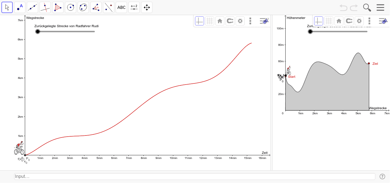Click cyclist image at Start in right view
Image resolution: width=390 pixels, height=183 pixels.
(x=288, y=70)
